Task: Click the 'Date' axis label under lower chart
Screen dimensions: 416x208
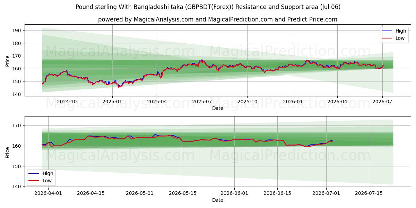Action: (218, 200)
